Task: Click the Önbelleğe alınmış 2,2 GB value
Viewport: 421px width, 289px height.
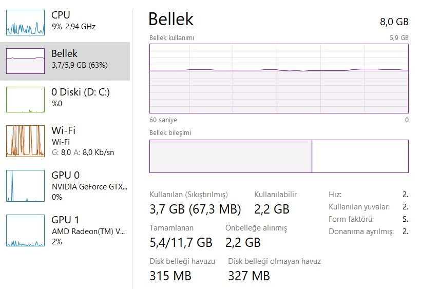Action: click(x=243, y=242)
